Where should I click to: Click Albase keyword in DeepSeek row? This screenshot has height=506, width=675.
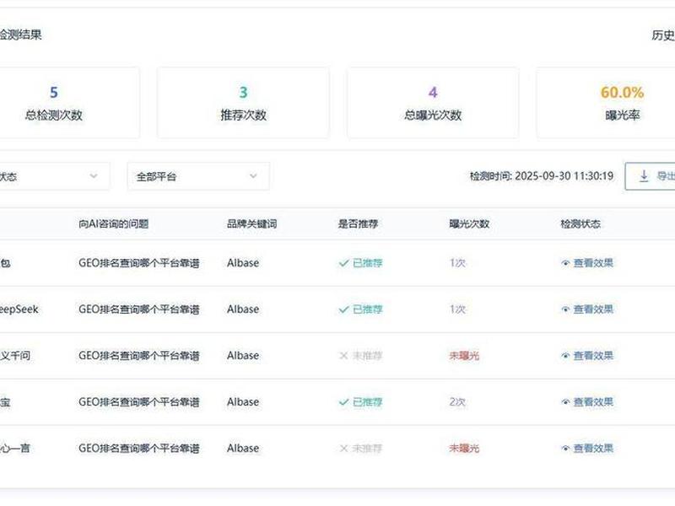pos(243,310)
